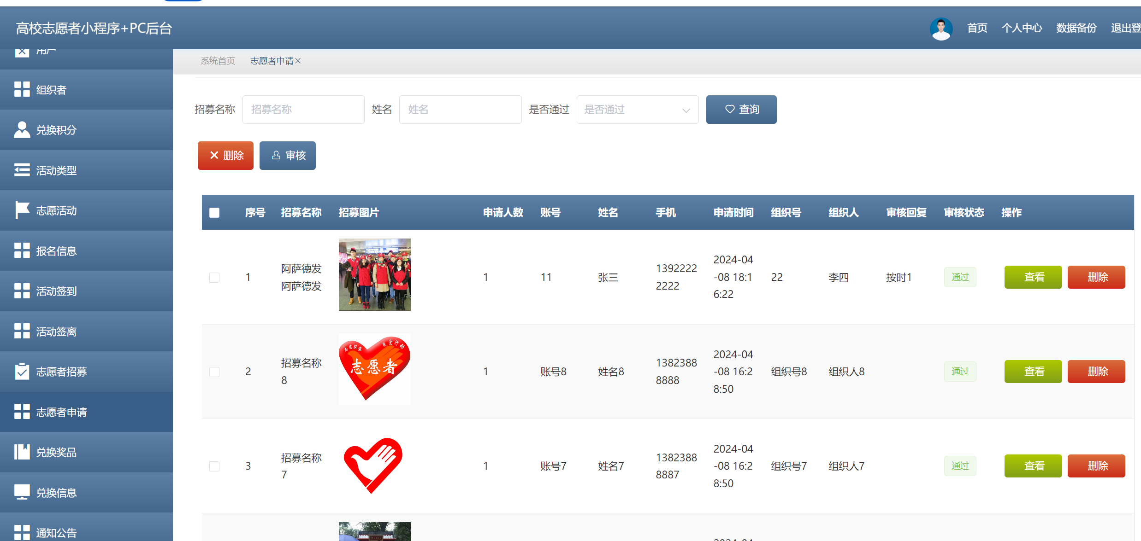The image size is (1141, 541).
Task: Click the 申请时间 column header
Action: [733, 213]
